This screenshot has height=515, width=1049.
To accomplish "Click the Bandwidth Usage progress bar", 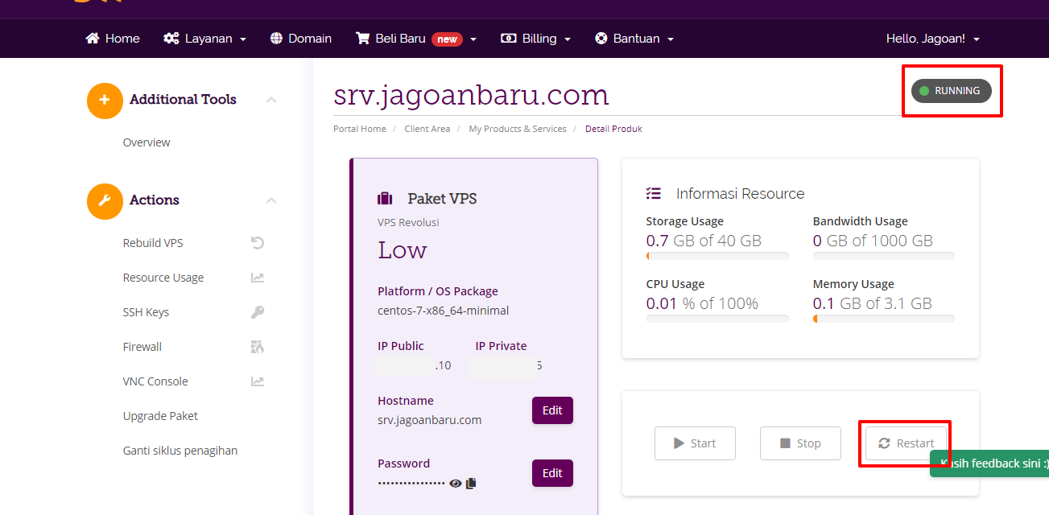I will pos(884,256).
